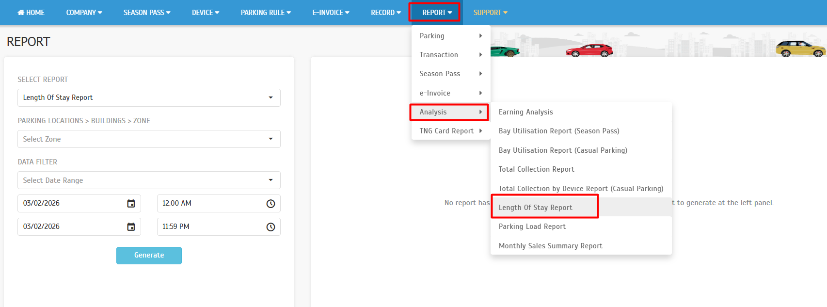Screen dimensions: 827x307
Task: Select Monthly Sales Summary Report
Action: click(550, 246)
